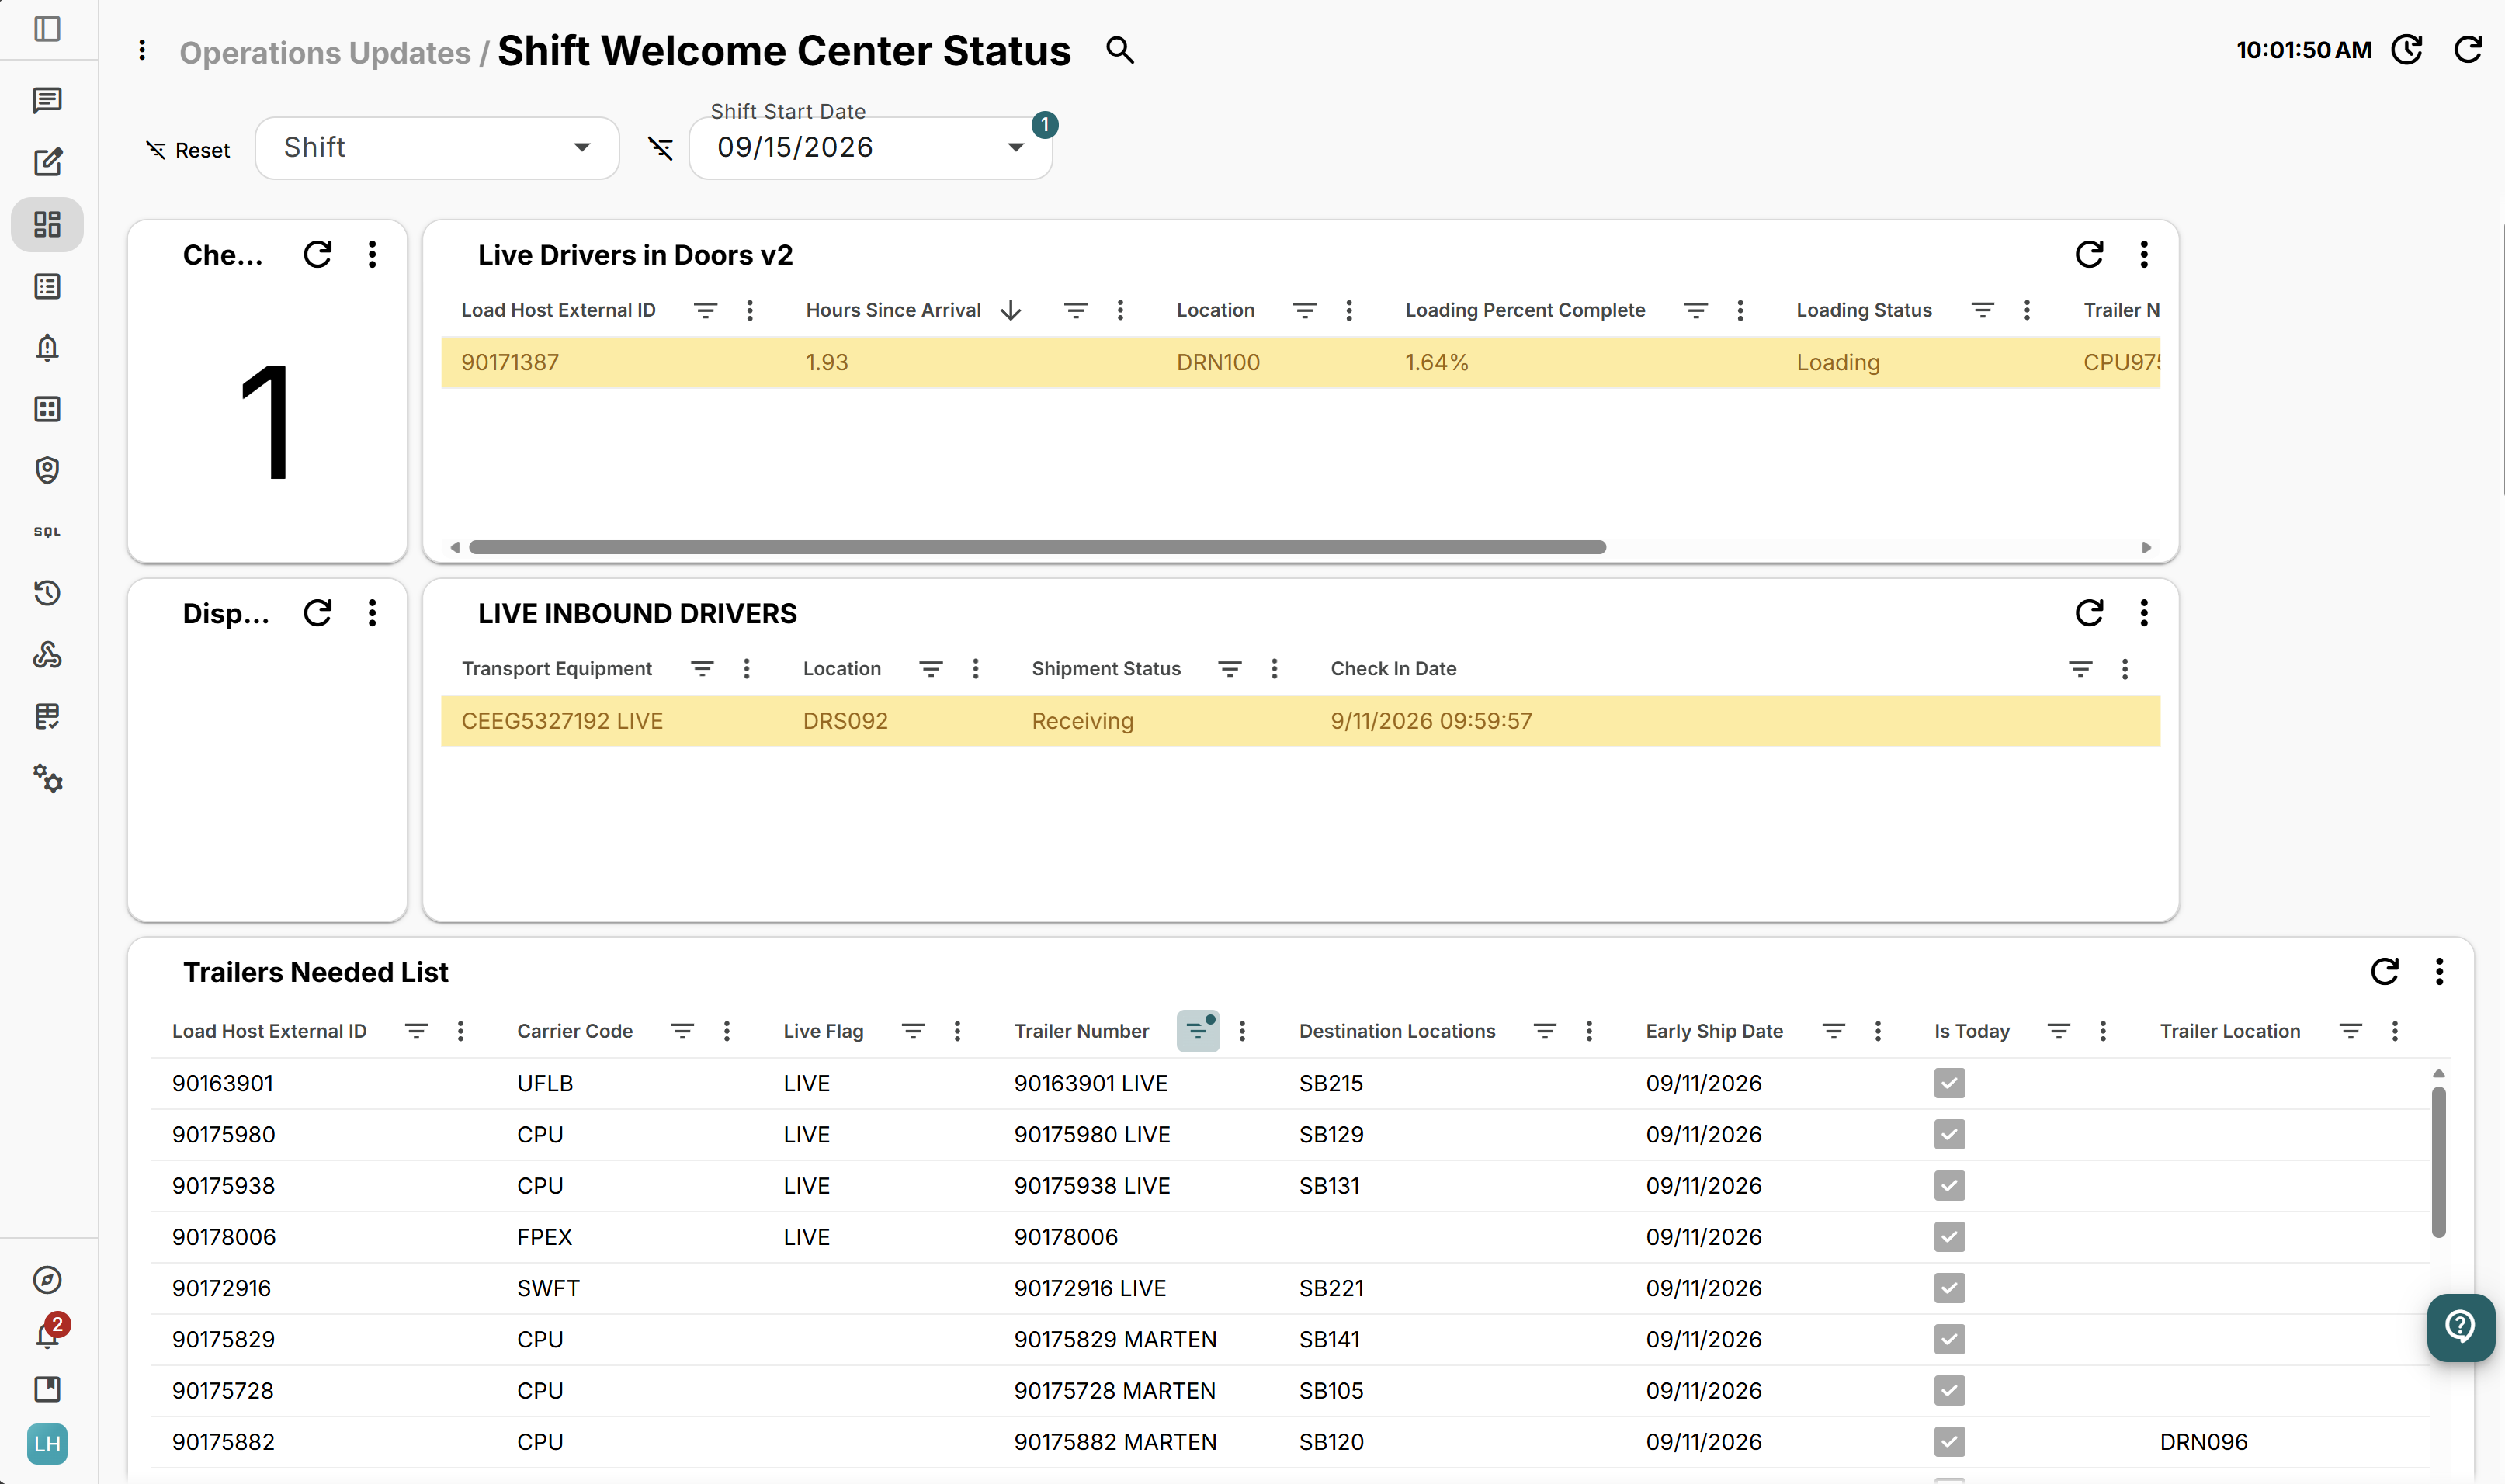Toggle Is Today checkbox for 90175728
This screenshot has height=1484, width=2505.
pyautogui.click(x=1950, y=1390)
